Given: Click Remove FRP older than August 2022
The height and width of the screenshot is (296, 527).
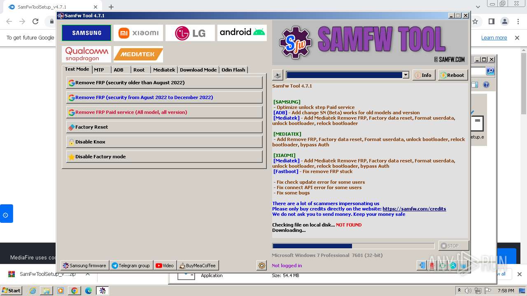Looking at the screenshot, I should pyautogui.click(x=164, y=83).
